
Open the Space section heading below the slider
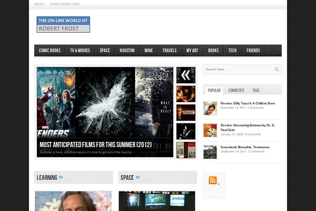click(127, 177)
